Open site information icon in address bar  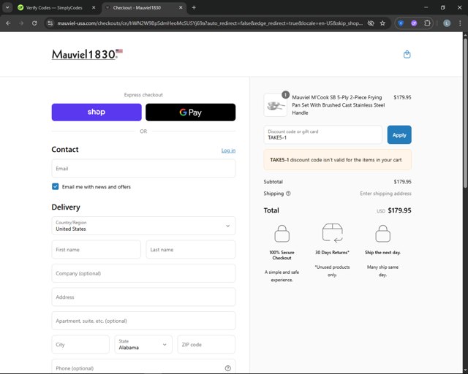tap(50, 23)
